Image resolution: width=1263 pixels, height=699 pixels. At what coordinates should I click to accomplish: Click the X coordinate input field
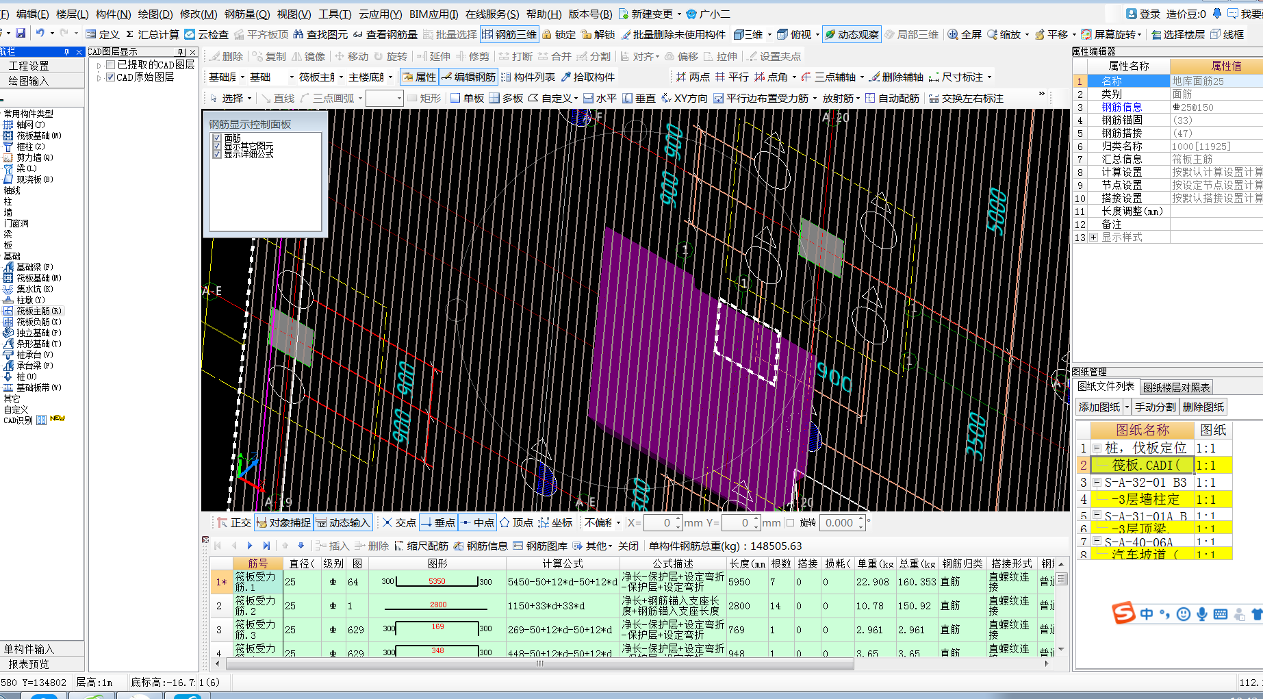tap(659, 522)
